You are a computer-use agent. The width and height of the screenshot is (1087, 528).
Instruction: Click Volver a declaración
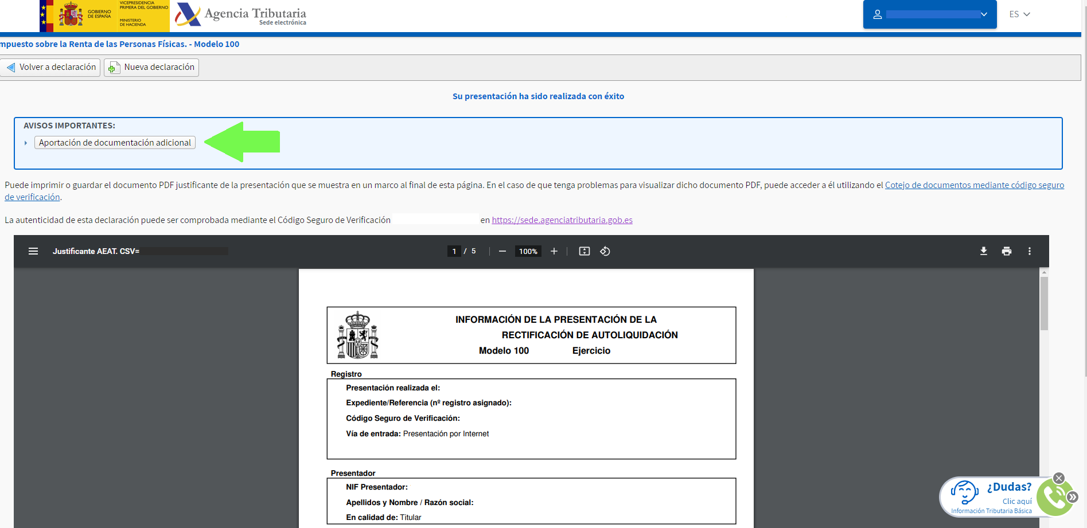point(50,67)
